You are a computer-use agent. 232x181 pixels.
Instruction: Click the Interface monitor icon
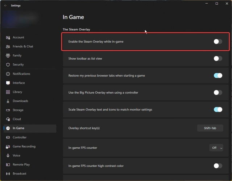point(8,83)
